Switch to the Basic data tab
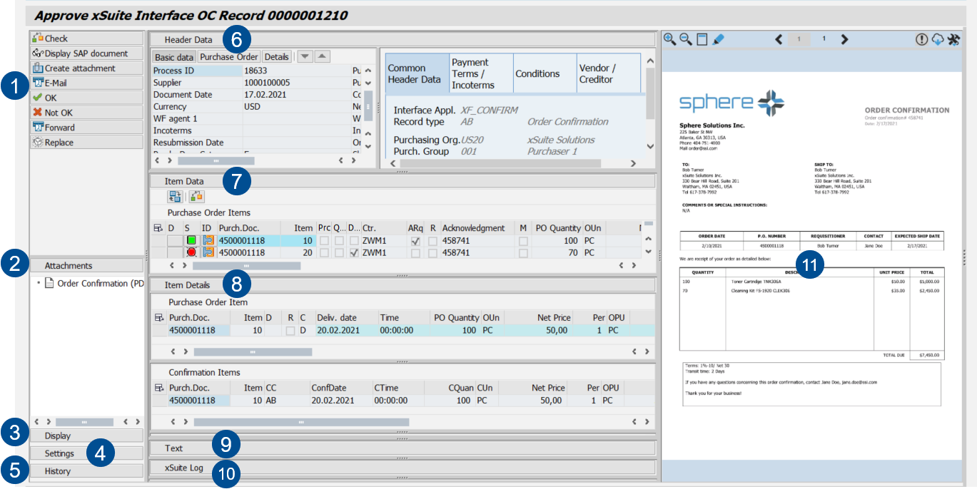This screenshot has width=977, height=489. coord(176,56)
